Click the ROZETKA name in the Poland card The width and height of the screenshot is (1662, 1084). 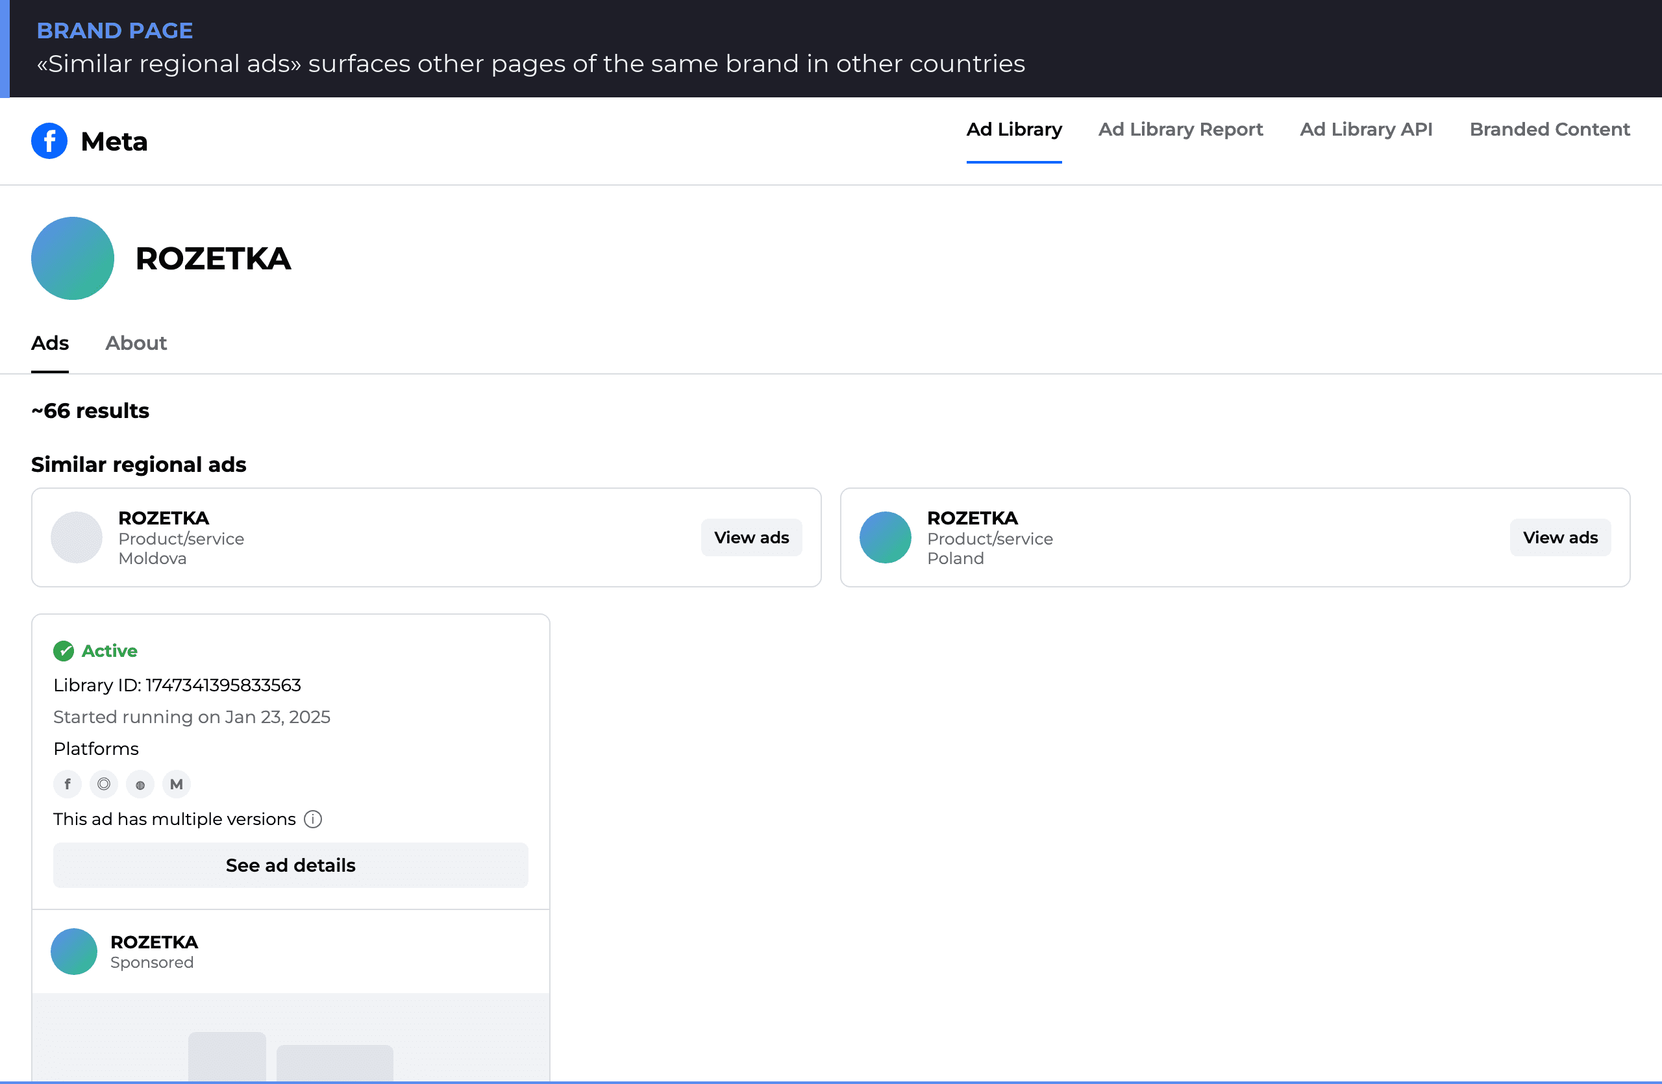972,519
